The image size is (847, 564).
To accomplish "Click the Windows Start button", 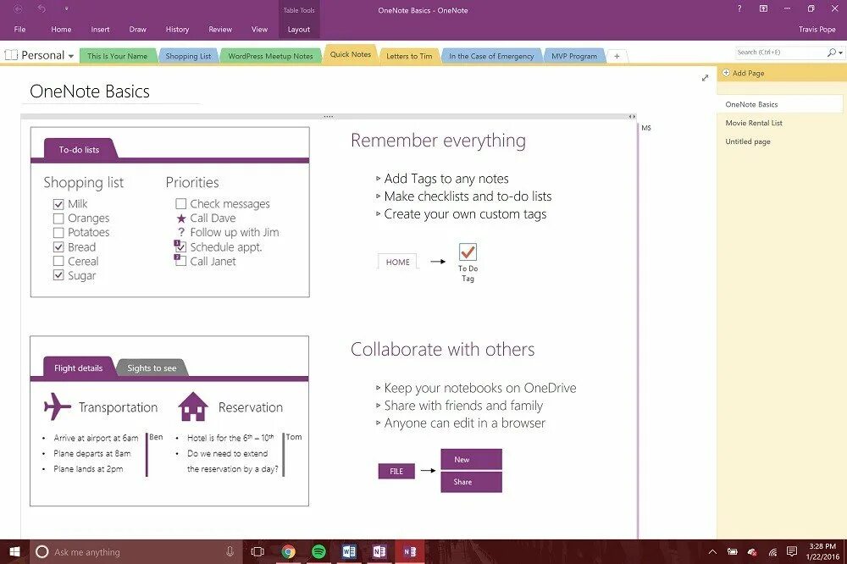I will pyautogui.click(x=14, y=551).
